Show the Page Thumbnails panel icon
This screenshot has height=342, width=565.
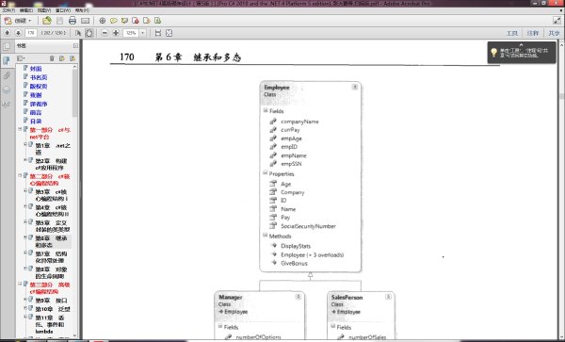point(7,46)
